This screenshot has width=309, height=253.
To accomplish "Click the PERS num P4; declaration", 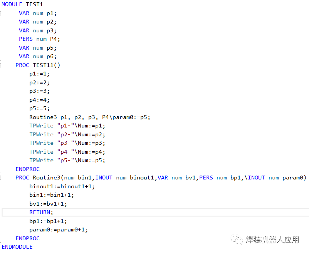I will pyautogui.click(x=39, y=39).
